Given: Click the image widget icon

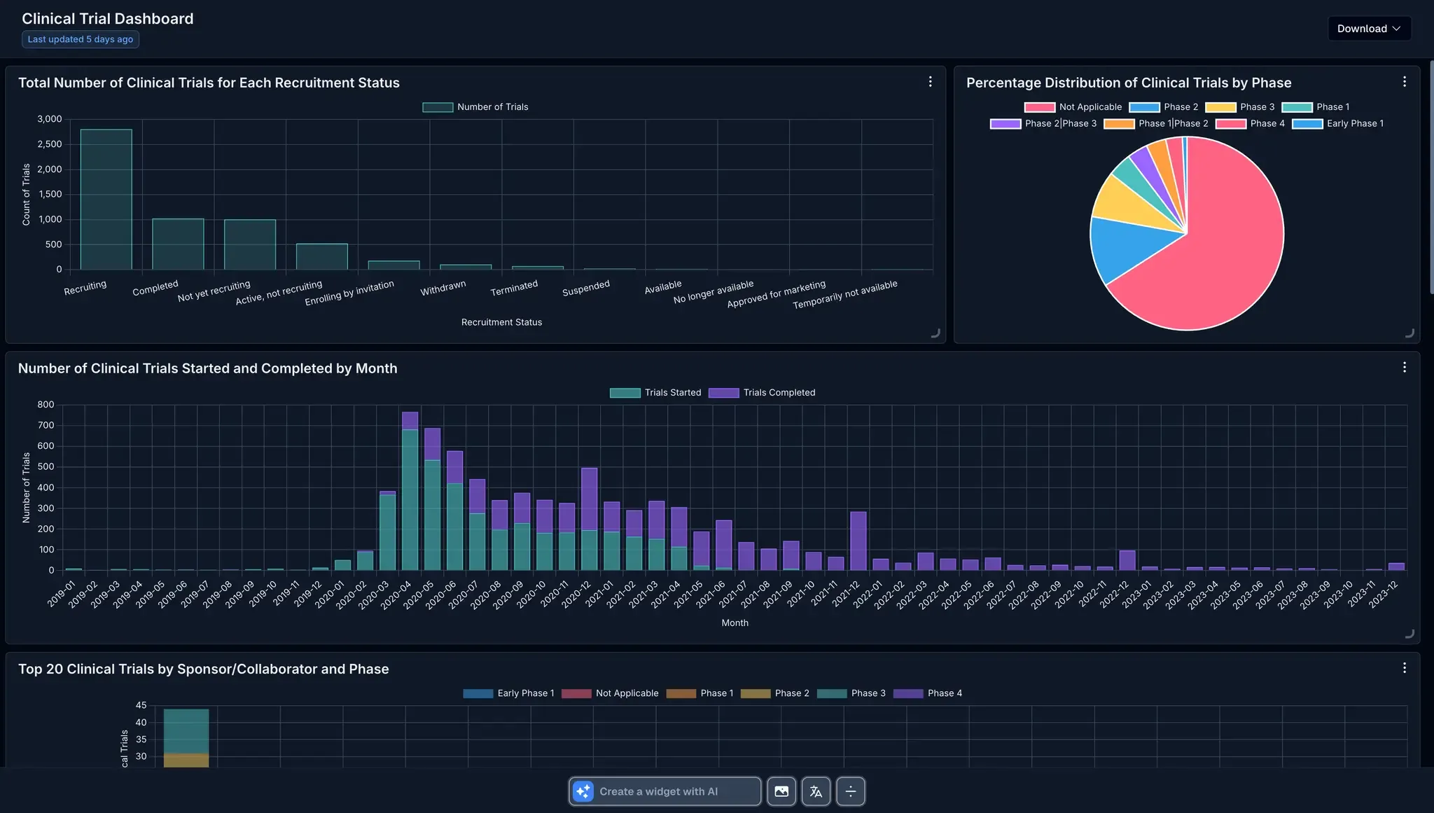Looking at the screenshot, I should tap(781, 791).
